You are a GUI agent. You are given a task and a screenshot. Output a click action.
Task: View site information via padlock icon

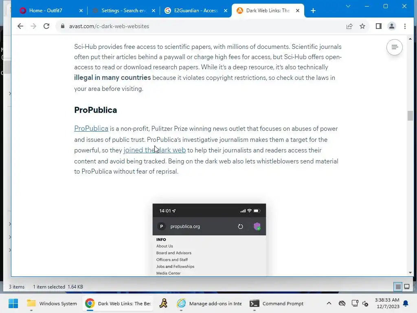63,26
